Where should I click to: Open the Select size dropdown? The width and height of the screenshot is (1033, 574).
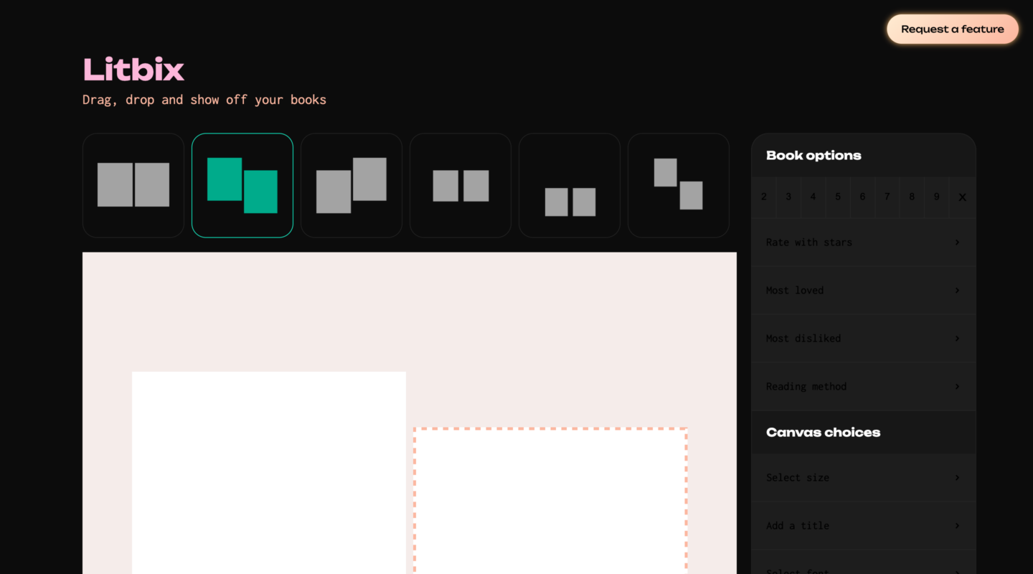[863, 478]
